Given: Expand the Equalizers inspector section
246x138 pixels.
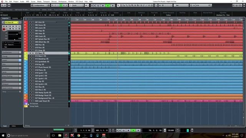Looking at the screenshot, I should 12,68.
